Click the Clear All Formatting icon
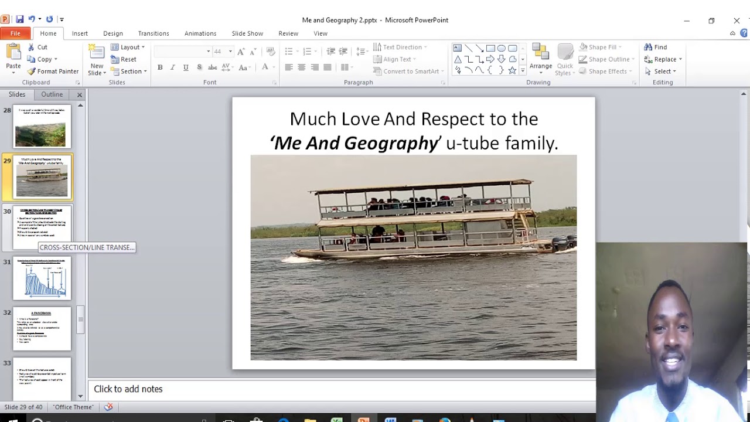The width and height of the screenshot is (750, 422). click(x=270, y=52)
